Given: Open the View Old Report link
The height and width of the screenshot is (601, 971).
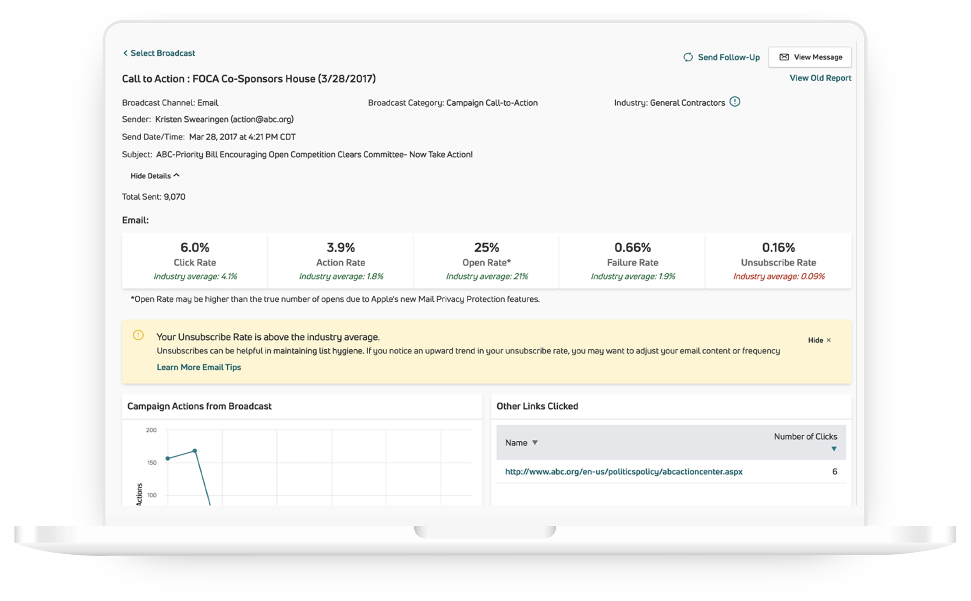Looking at the screenshot, I should tap(820, 78).
